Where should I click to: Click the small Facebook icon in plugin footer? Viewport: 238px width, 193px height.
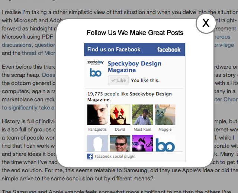click(x=90, y=156)
